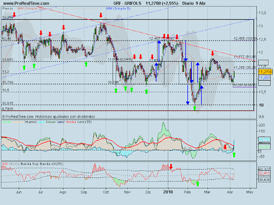The width and height of the screenshot is (274, 205).
Task: Click the 11,653 level label on the left edge
Action: [x=8, y=60]
